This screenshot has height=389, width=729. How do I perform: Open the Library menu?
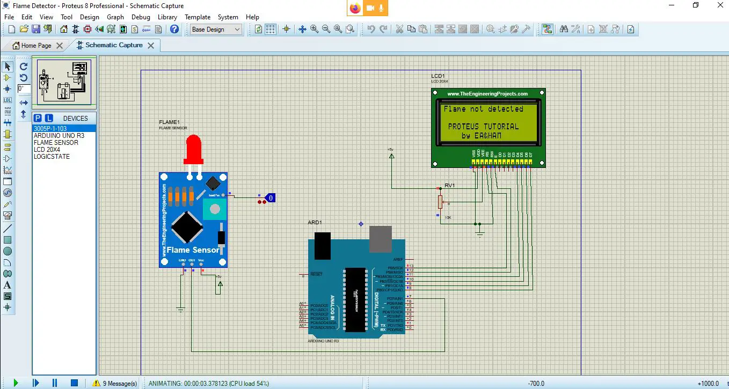pyautogui.click(x=167, y=17)
